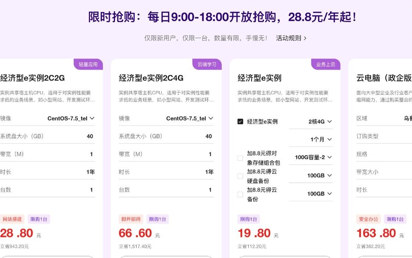Click 限购1台 badge in the 2C4G card

click(x=158, y=219)
